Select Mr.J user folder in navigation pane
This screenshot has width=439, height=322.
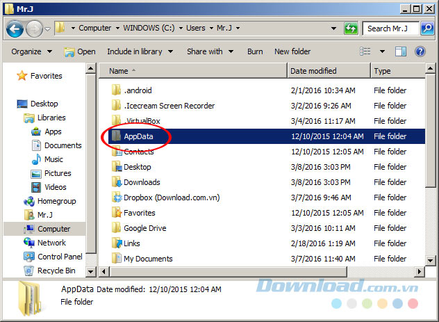tap(38, 215)
